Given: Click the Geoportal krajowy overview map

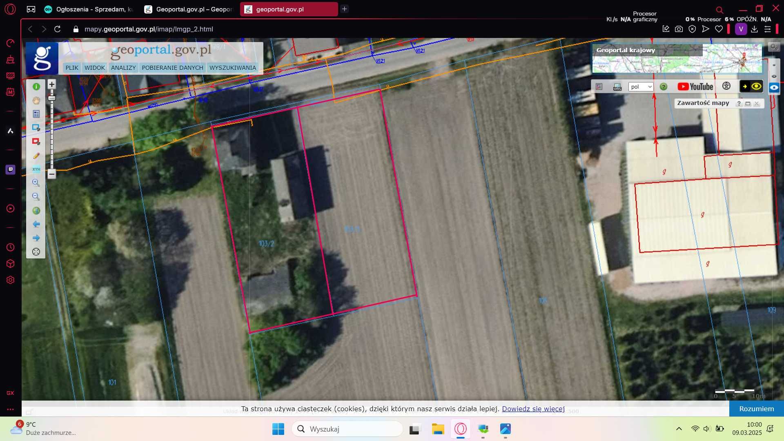Looking at the screenshot, I should (677, 58).
